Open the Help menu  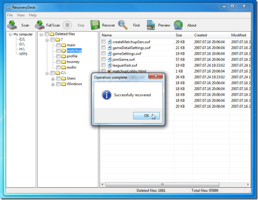33,15
